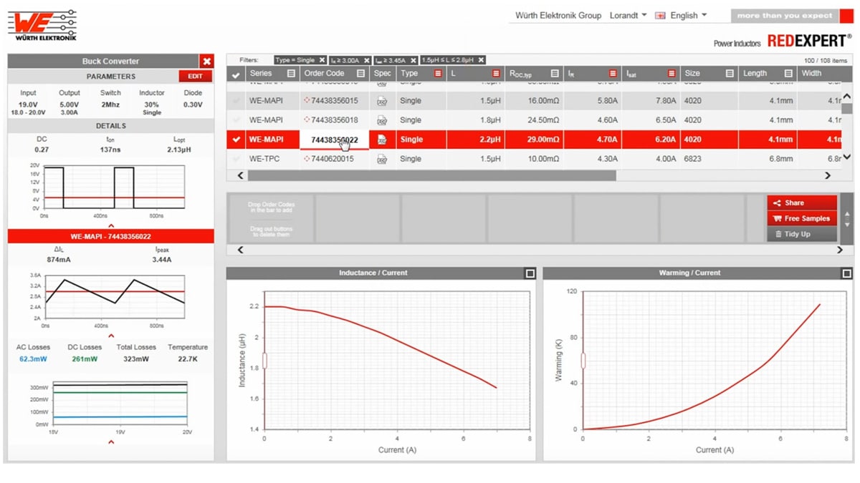
Task: Open the Series column filter menu
Action: (x=291, y=74)
